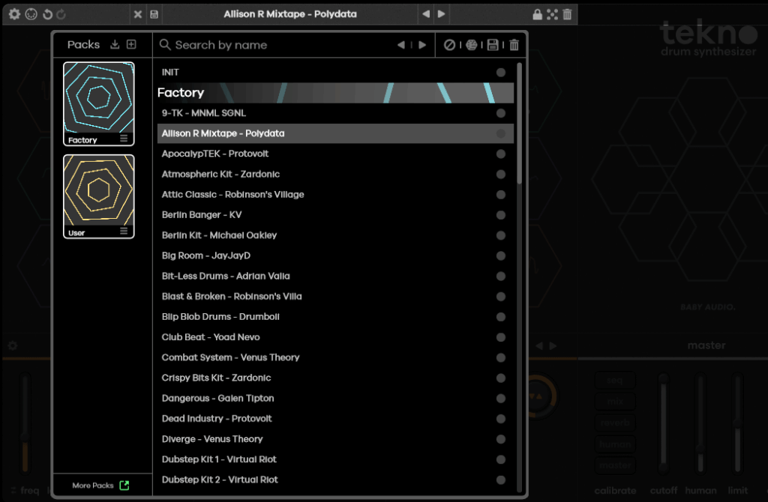Toggle favorite dot for Club Beat - Yoad Nevo

pyautogui.click(x=500, y=337)
